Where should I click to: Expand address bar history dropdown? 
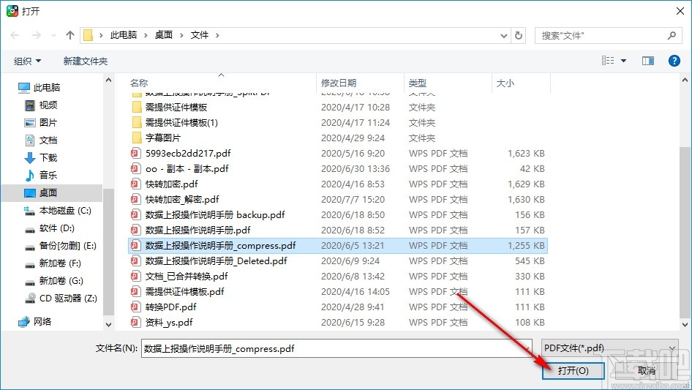pos(503,35)
